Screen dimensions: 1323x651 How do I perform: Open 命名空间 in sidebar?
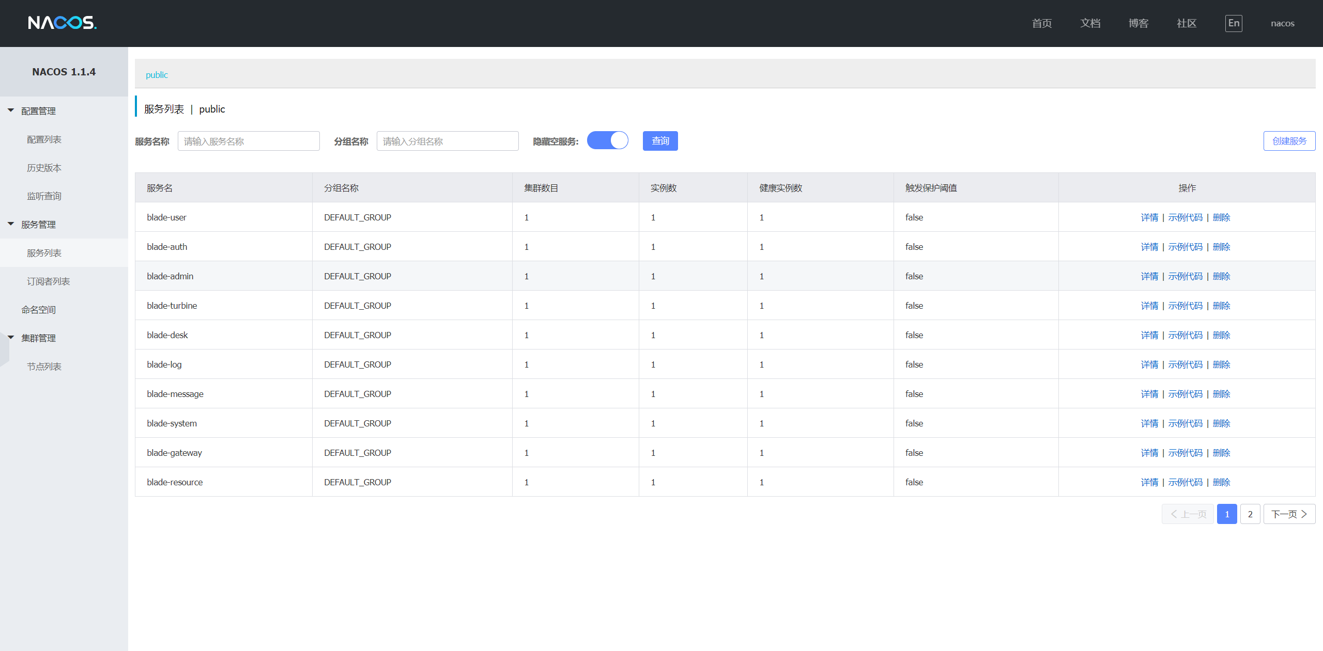(38, 310)
